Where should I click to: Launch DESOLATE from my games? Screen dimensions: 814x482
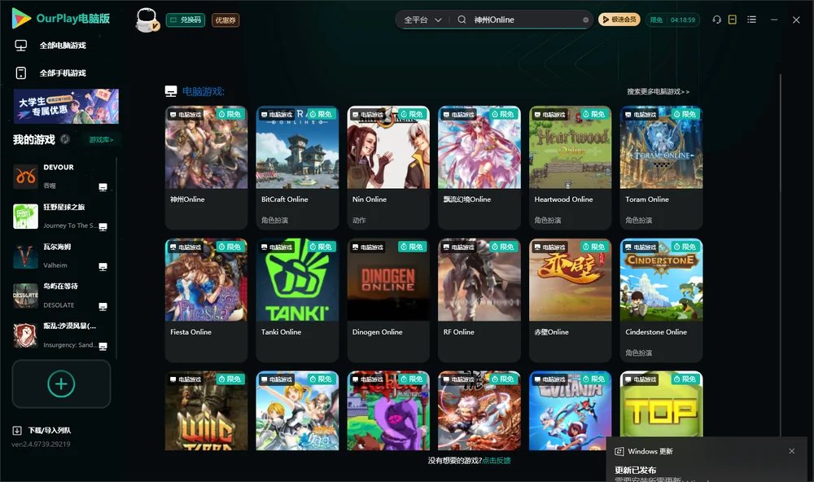click(x=25, y=296)
